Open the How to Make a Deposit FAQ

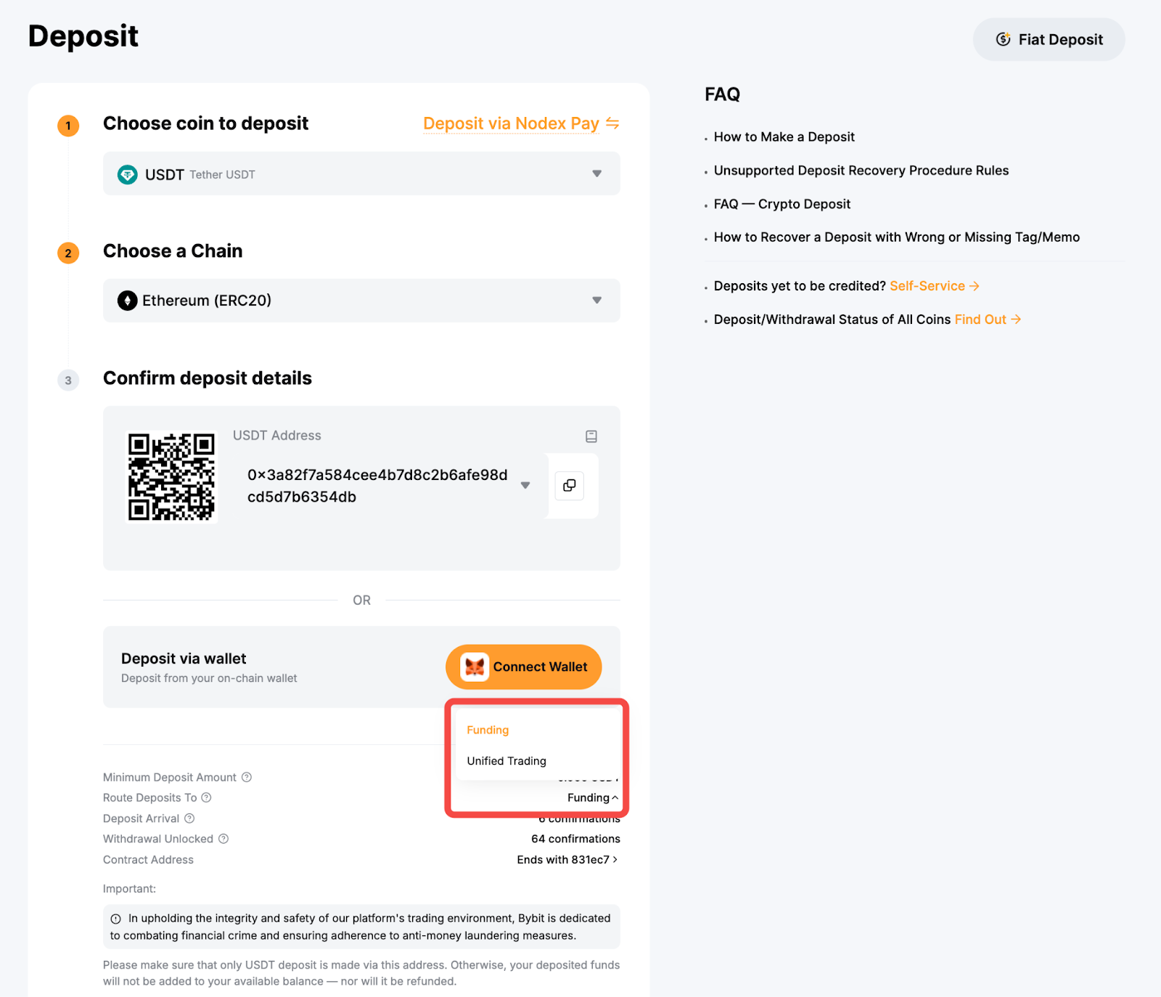[784, 137]
